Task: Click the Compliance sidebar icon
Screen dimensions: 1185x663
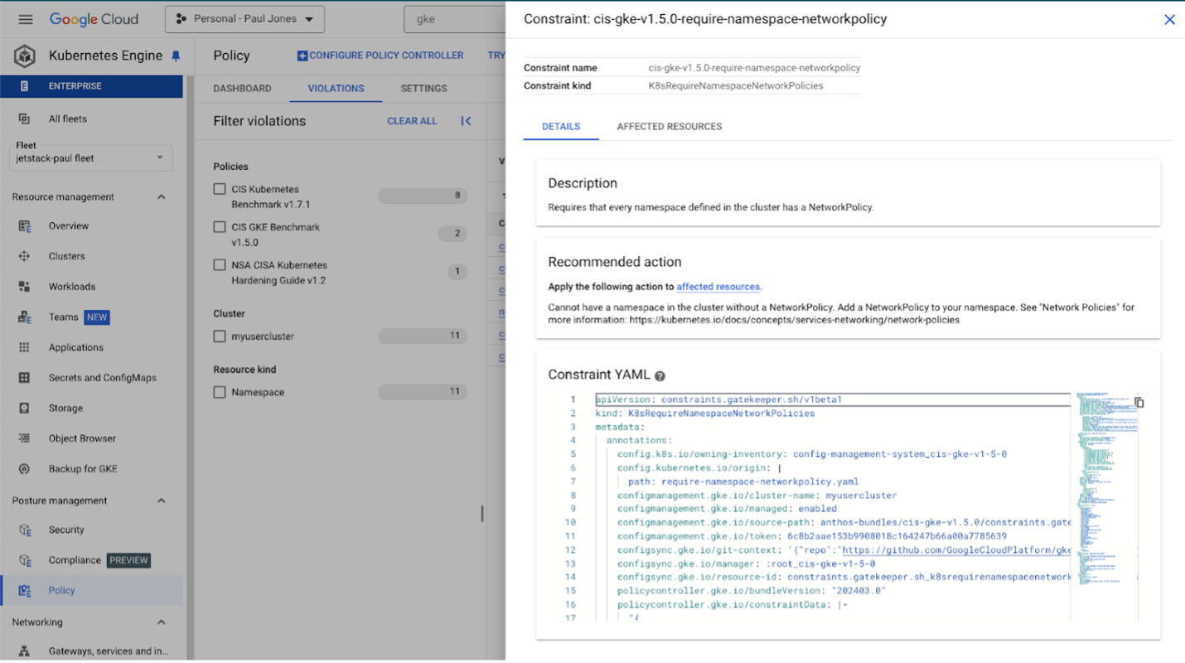Action: [x=24, y=561]
